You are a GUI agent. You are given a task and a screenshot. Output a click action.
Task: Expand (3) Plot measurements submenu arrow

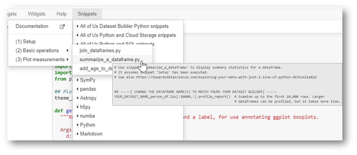(x=68, y=60)
